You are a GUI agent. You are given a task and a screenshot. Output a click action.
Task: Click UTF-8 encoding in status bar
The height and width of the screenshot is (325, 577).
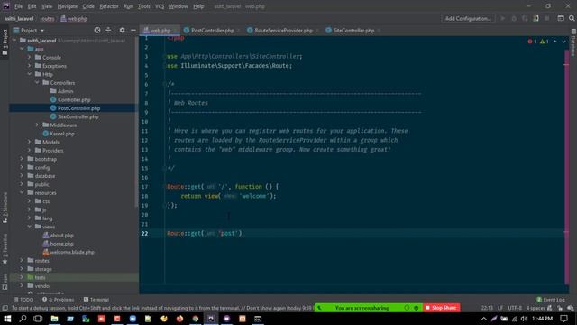515,308
